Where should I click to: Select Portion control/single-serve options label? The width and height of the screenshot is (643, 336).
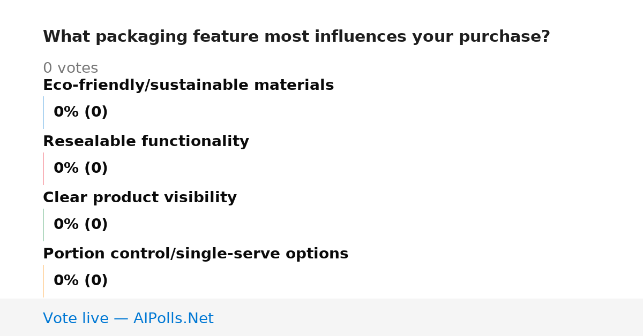196,254
